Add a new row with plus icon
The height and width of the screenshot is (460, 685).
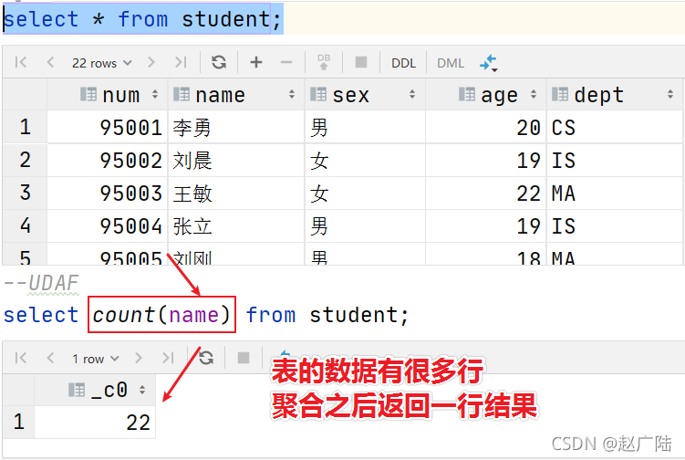pyautogui.click(x=256, y=62)
